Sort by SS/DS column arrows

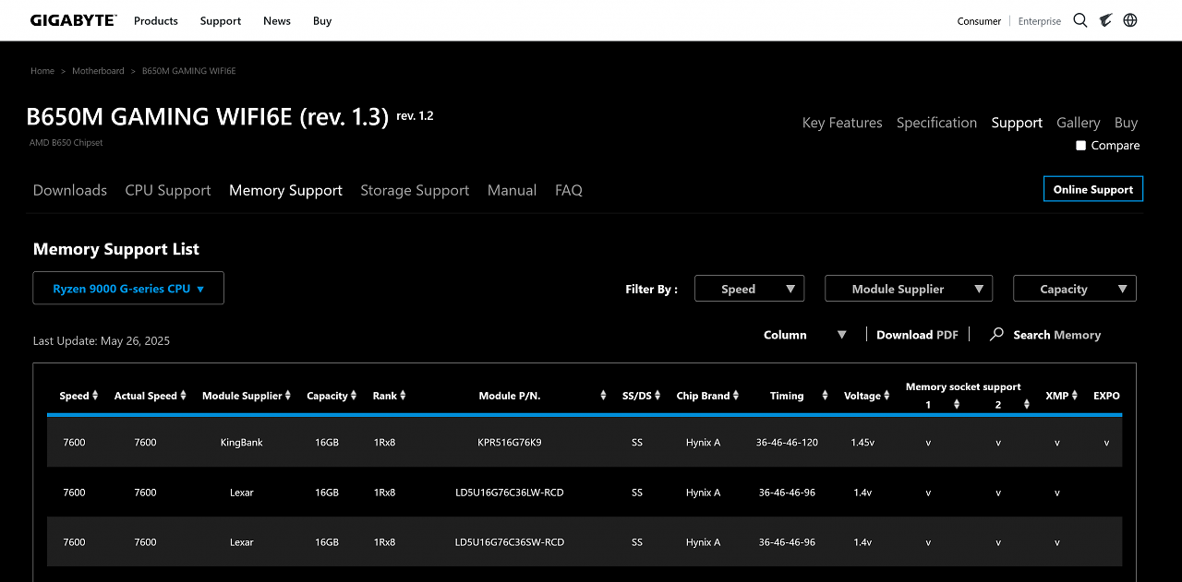(659, 396)
